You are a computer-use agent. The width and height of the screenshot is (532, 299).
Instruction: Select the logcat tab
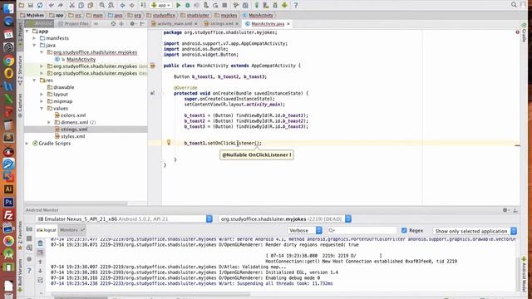(47, 230)
